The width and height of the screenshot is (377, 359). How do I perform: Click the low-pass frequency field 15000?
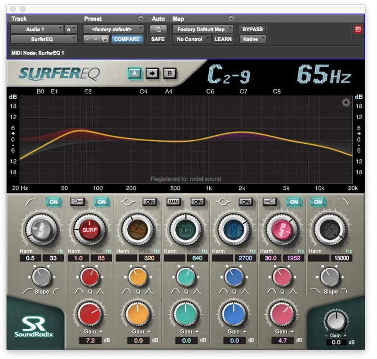click(342, 258)
